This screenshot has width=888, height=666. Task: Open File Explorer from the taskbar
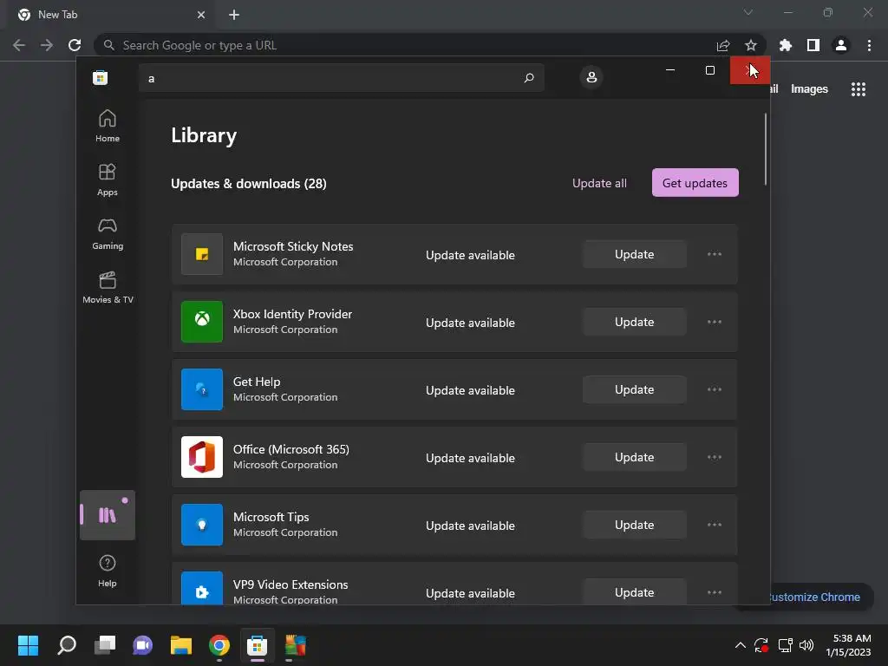(x=181, y=645)
